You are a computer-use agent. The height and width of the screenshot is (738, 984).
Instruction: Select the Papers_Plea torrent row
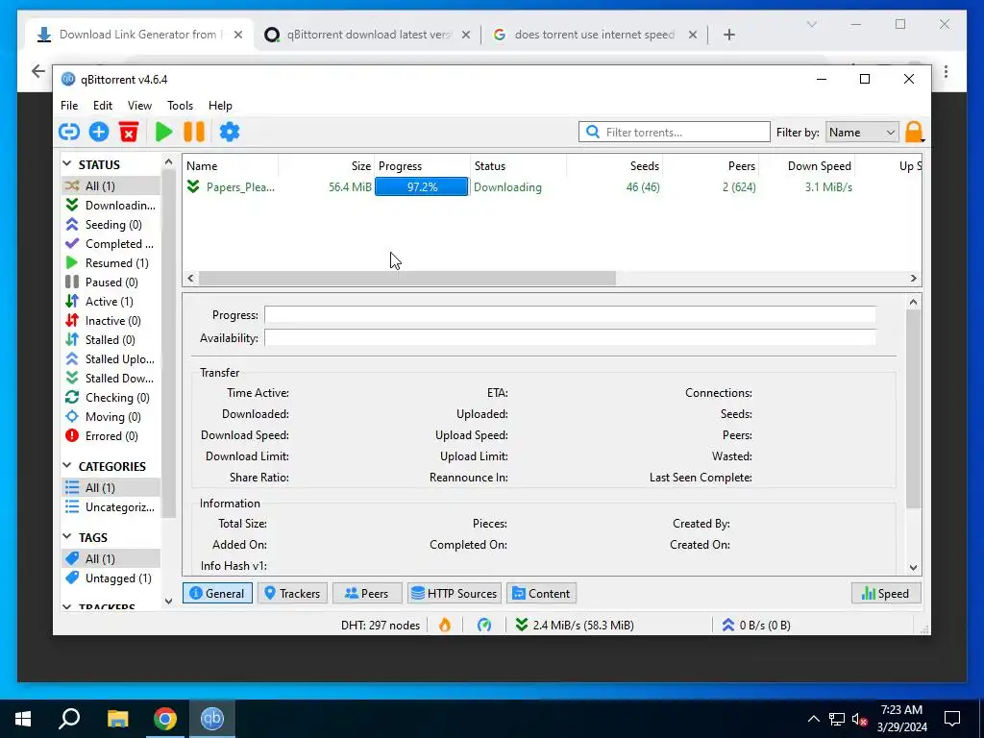(x=553, y=187)
